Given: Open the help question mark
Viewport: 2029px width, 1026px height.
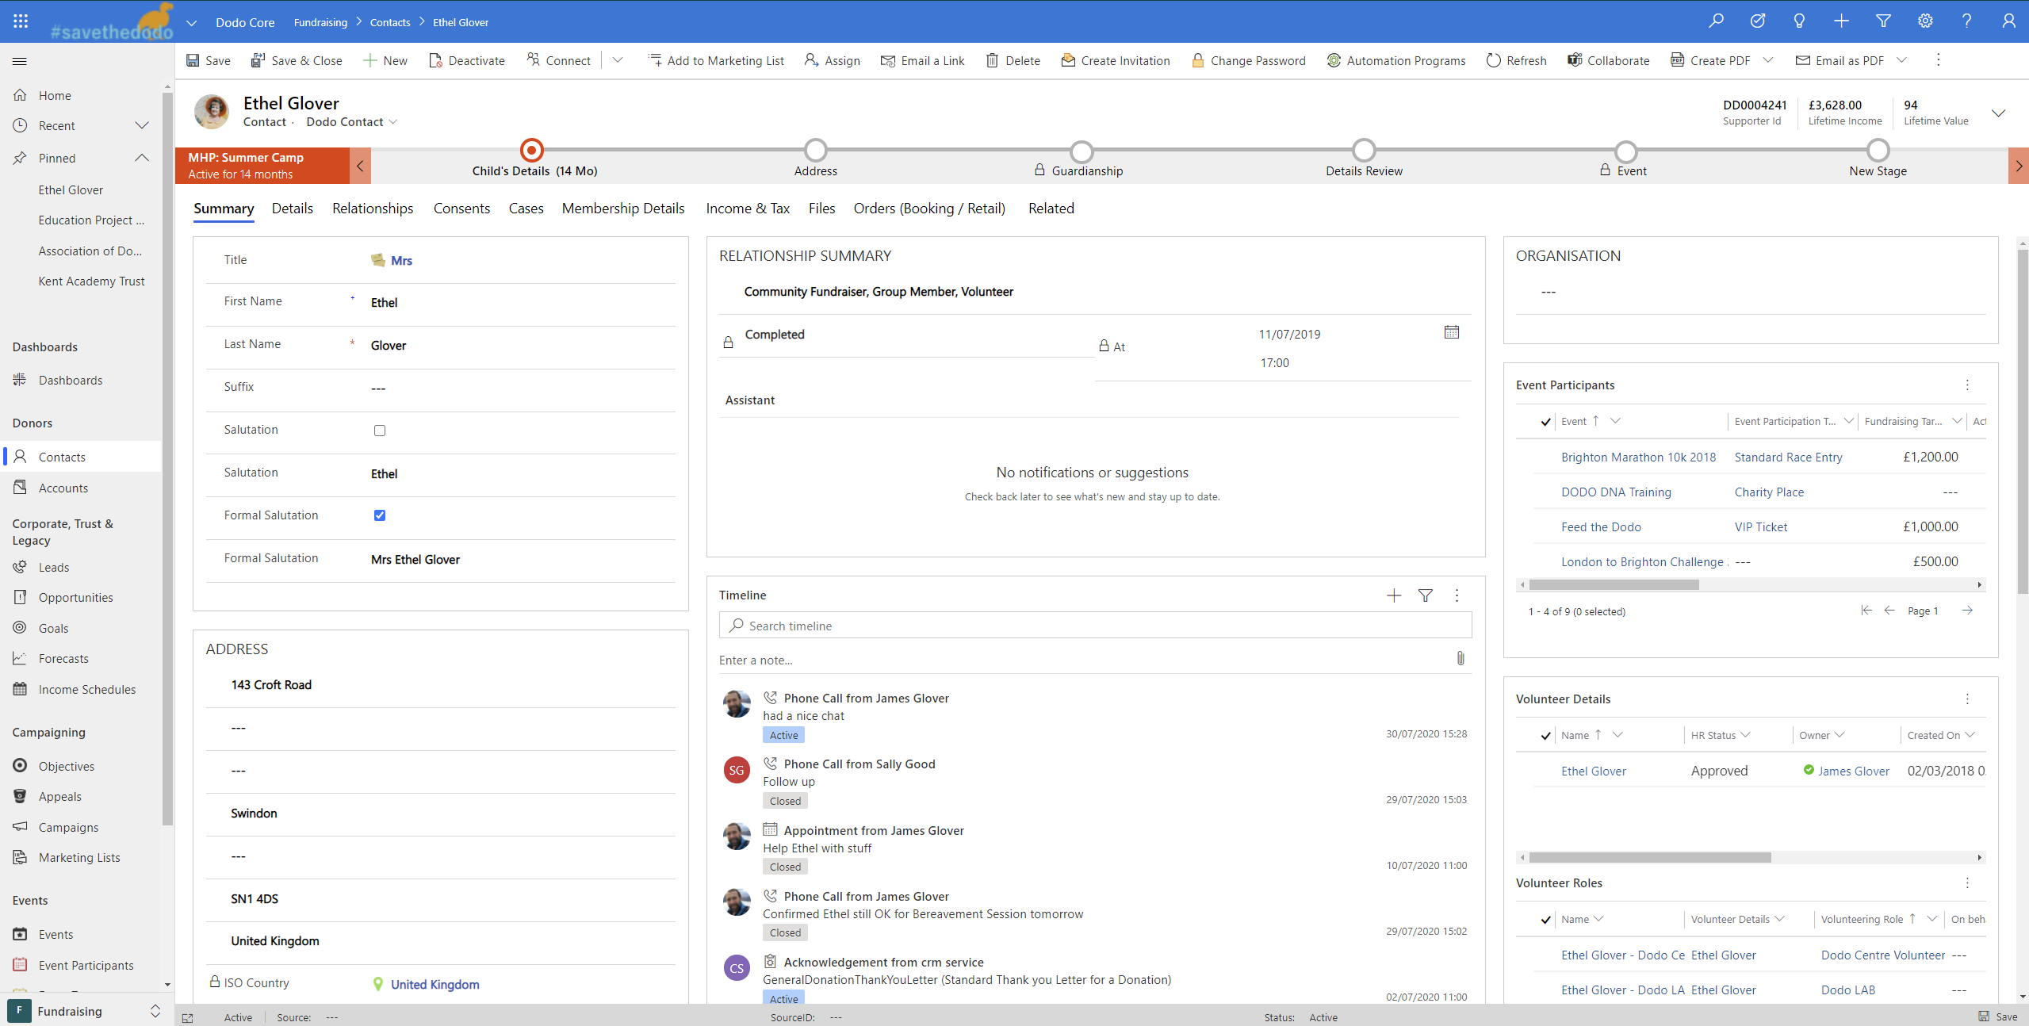Looking at the screenshot, I should click(1966, 21).
